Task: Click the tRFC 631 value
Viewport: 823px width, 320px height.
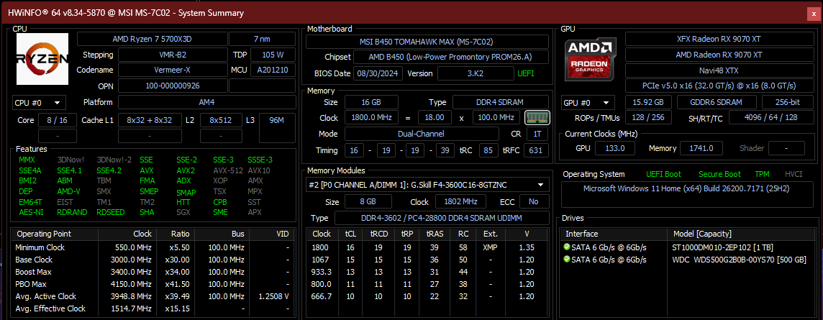Action: pyautogui.click(x=535, y=150)
